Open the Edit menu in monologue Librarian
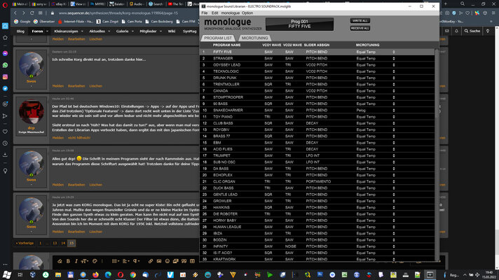Screen dimensions: 499x280 coord(215,13)
